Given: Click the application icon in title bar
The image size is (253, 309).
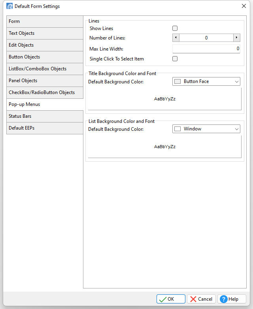Looking at the screenshot, I should 9,6.
